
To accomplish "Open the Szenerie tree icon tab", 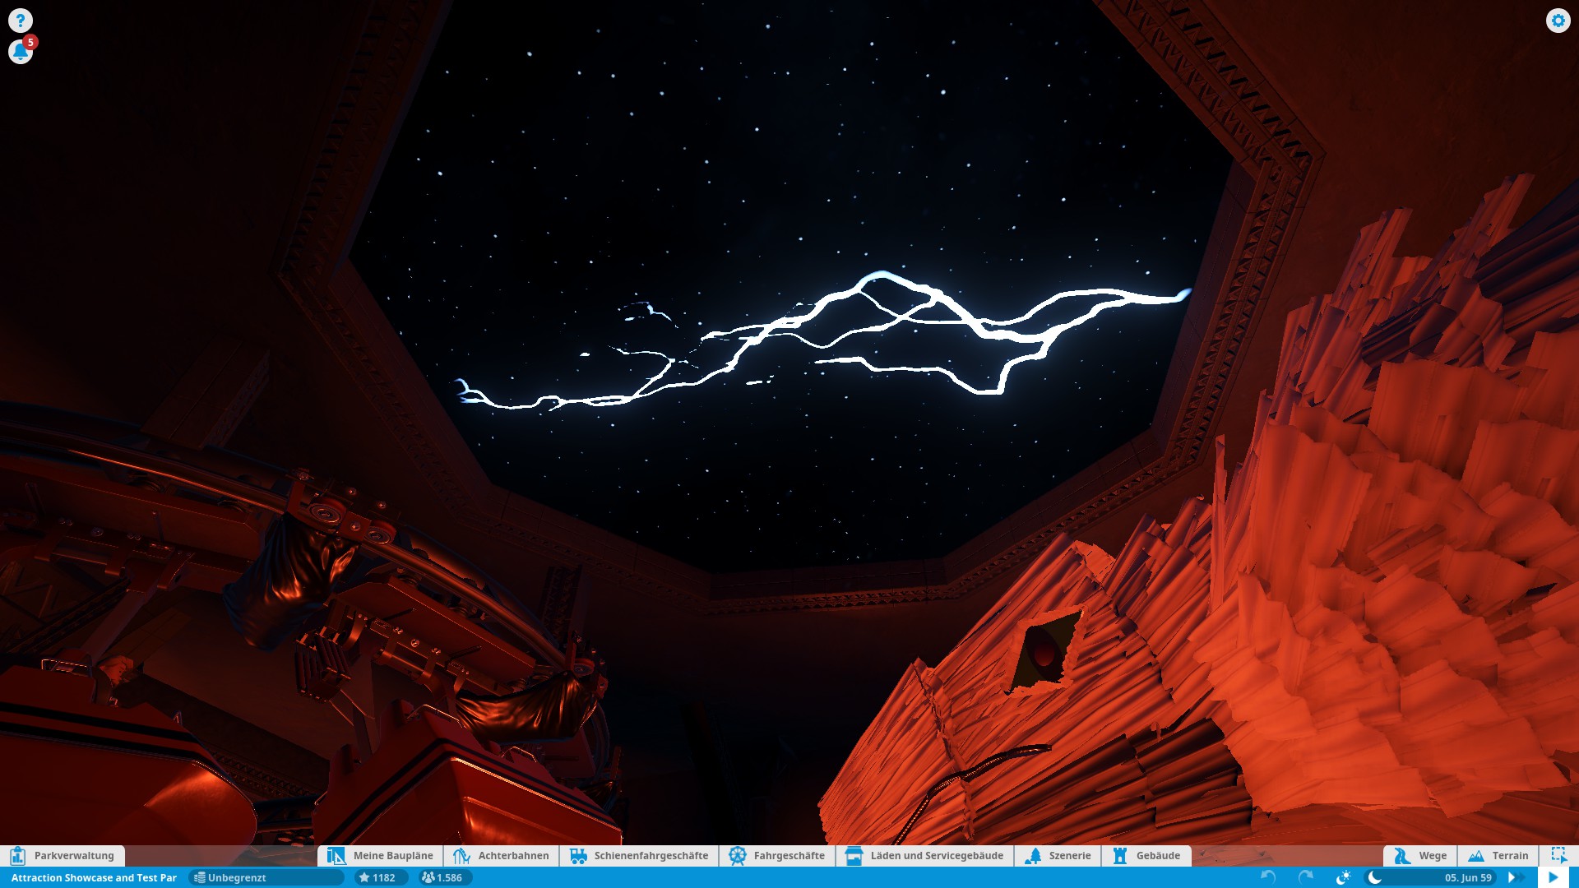I will point(1058,855).
